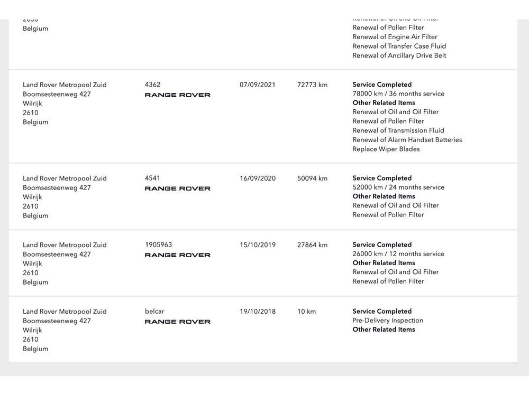Select the Pre-Delivery Inspection entry

click(x=388, y=320)
